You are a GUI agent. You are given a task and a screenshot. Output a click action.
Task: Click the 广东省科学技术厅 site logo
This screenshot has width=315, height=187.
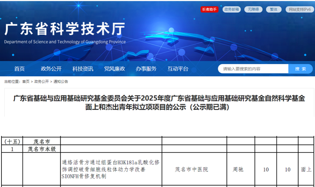pos(65,29)
